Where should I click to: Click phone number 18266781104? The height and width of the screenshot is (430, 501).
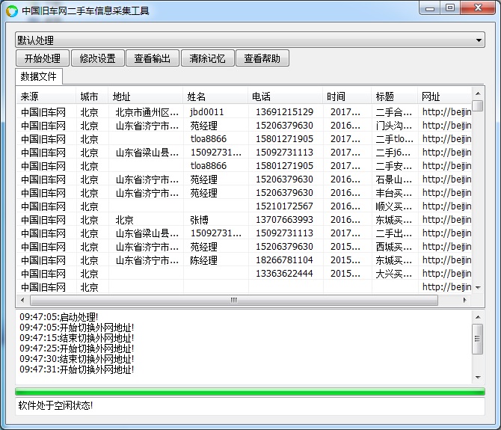click(284, 260)
